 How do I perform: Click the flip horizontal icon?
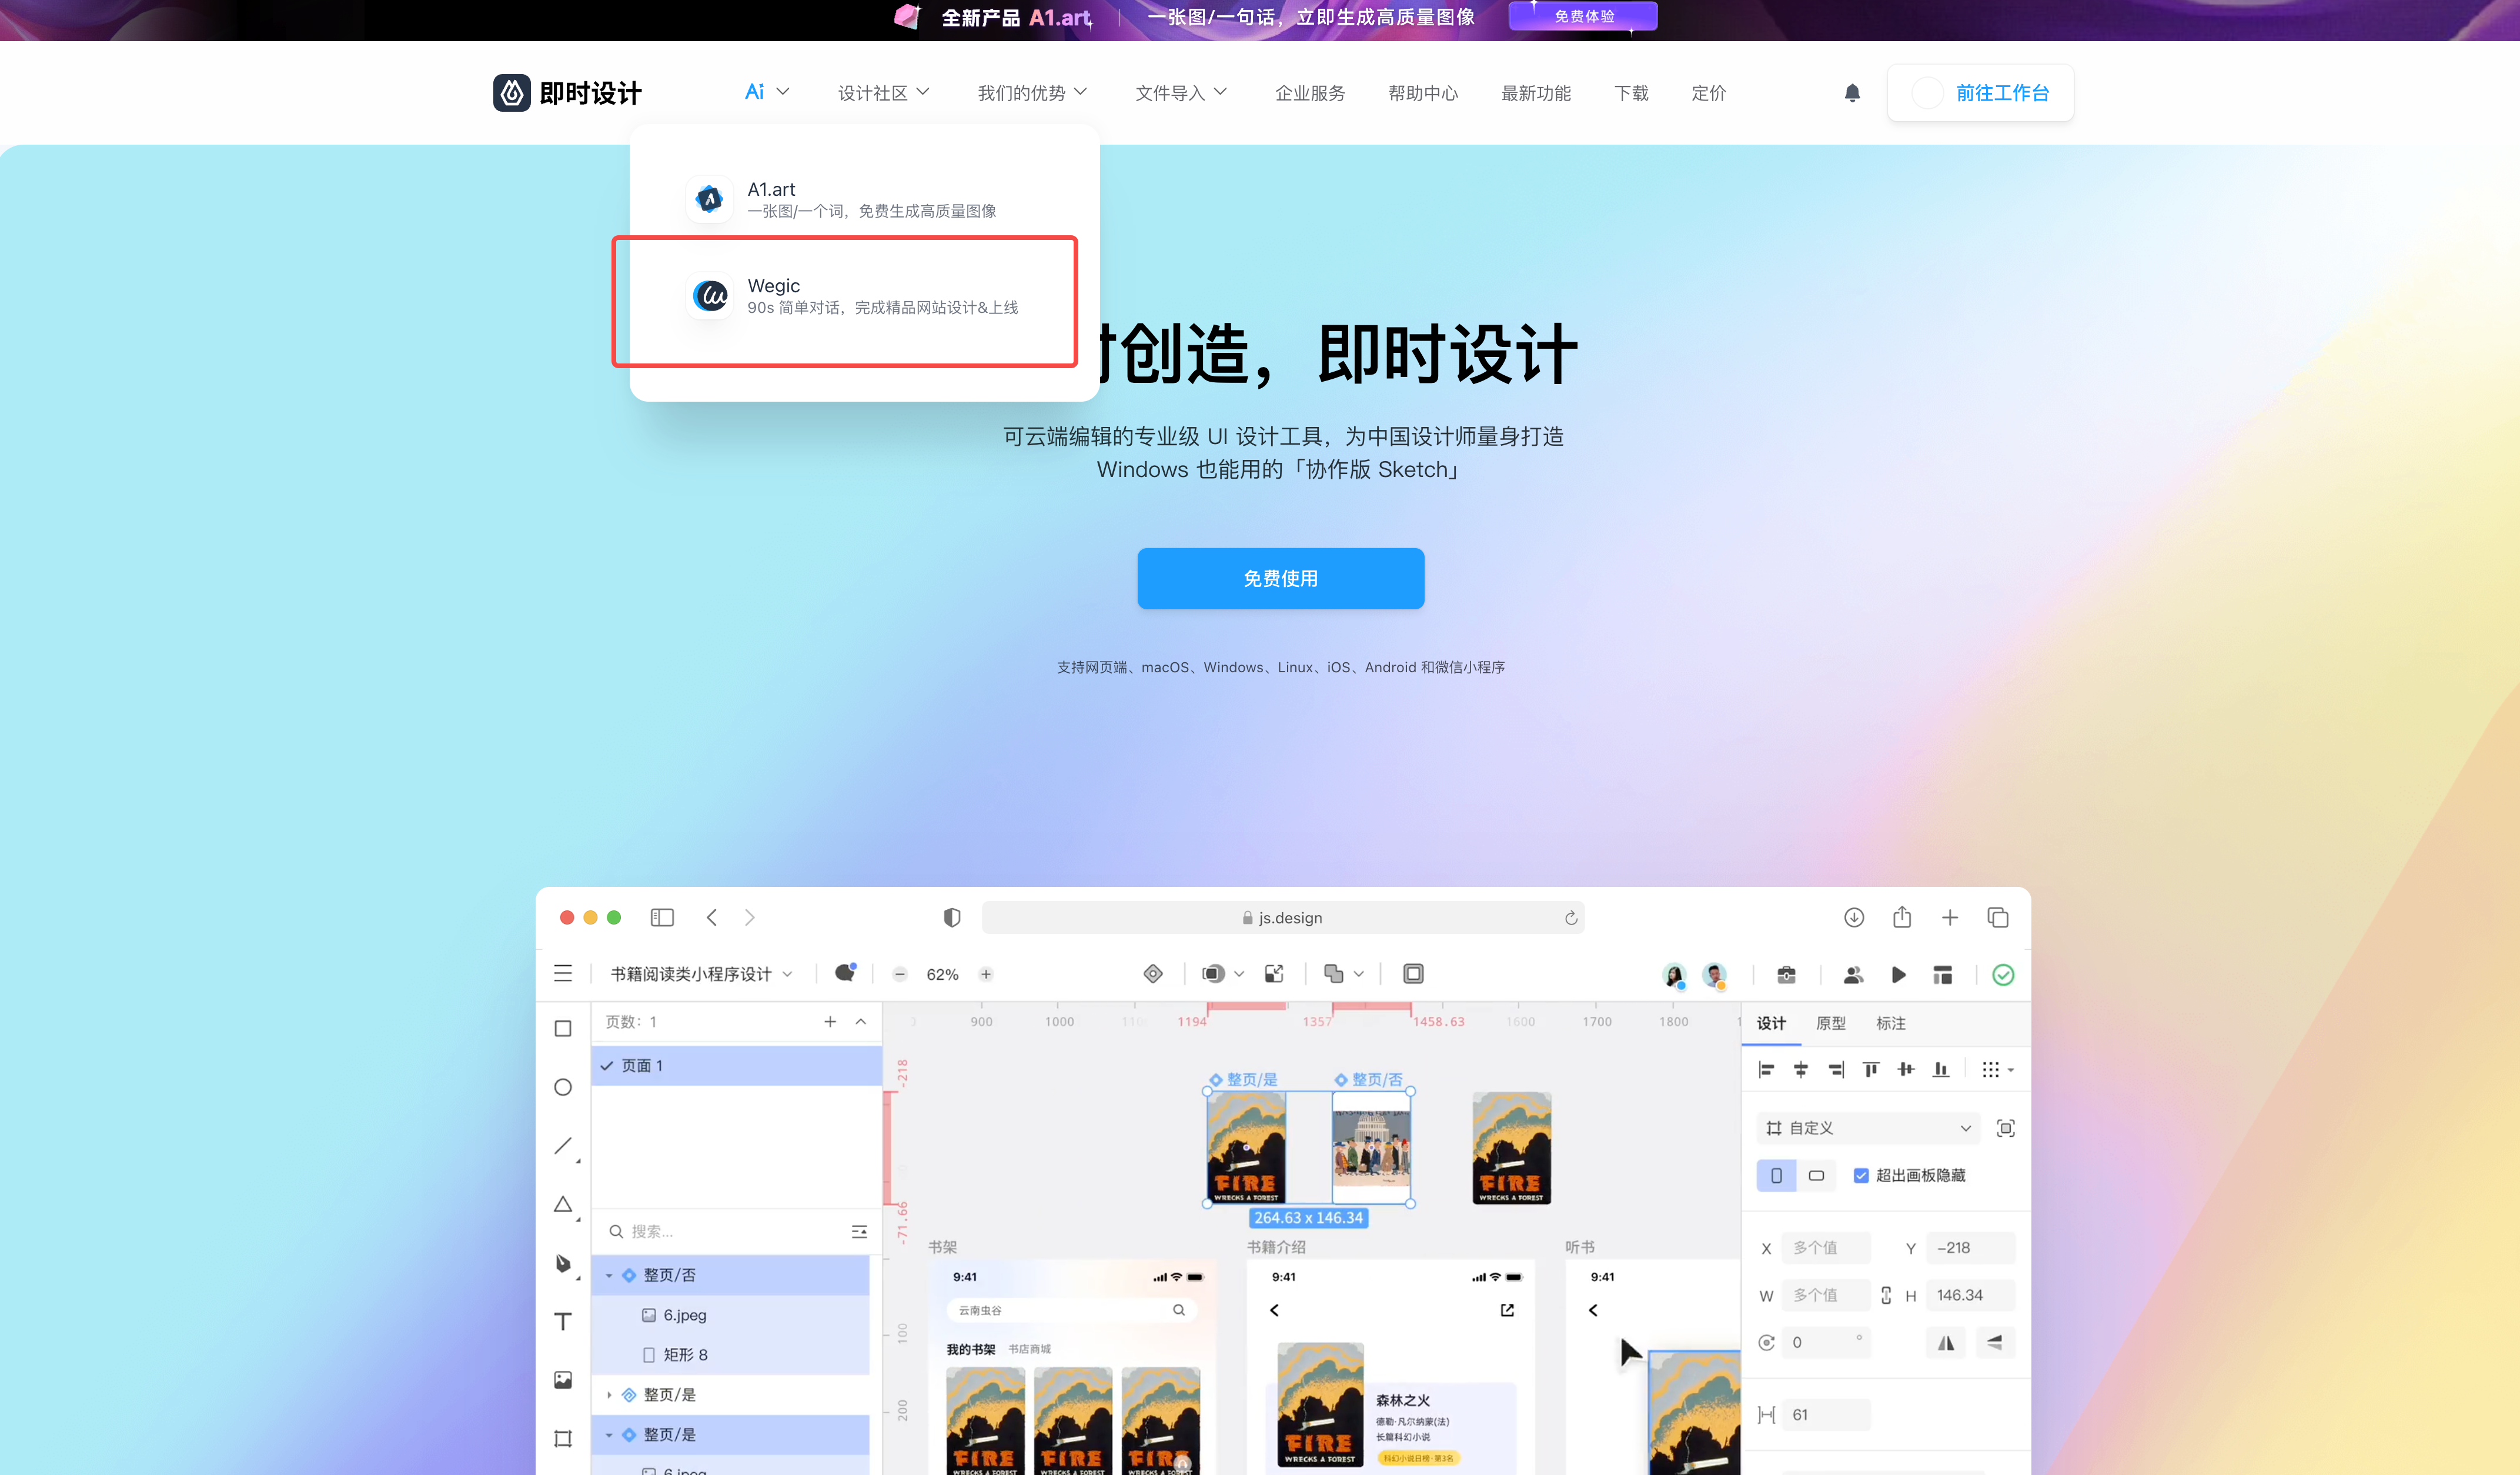(x=1946, y=1343)
